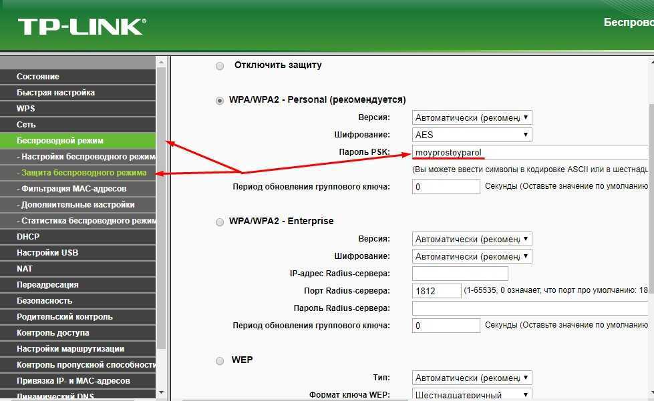
Task: Click the sidebar scrollbar down arrow
Action: 161,394
